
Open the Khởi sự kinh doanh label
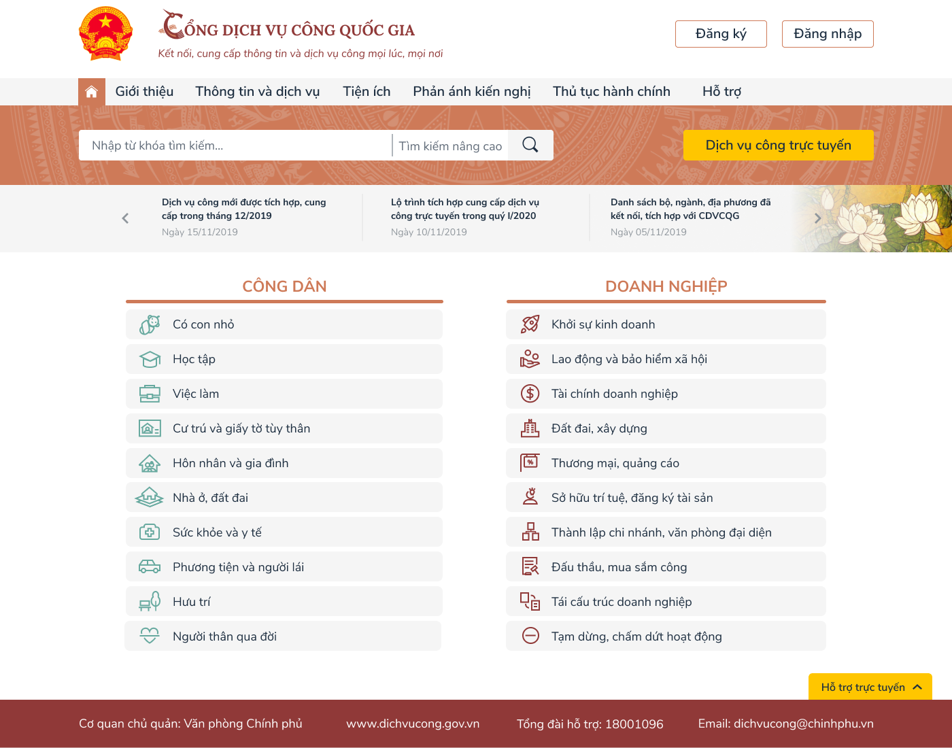[603, 324]
